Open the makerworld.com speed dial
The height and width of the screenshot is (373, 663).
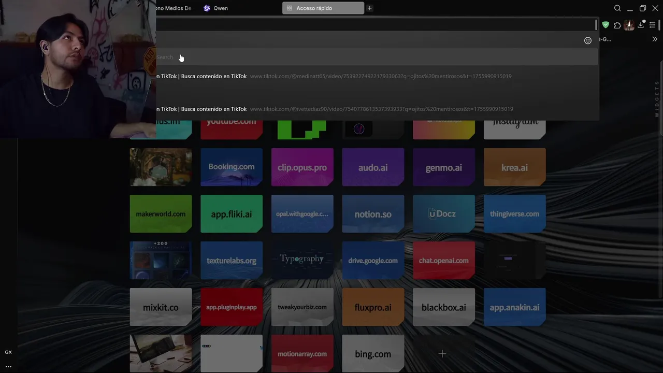[161, 213]
